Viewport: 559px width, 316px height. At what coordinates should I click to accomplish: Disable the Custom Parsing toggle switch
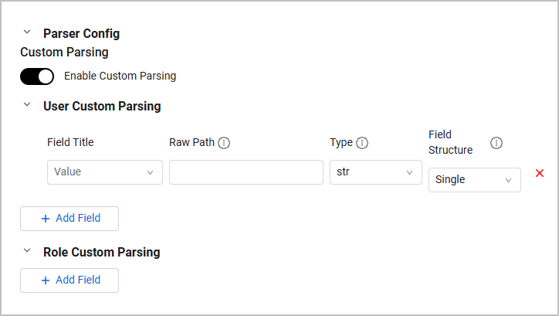(37, 76)
